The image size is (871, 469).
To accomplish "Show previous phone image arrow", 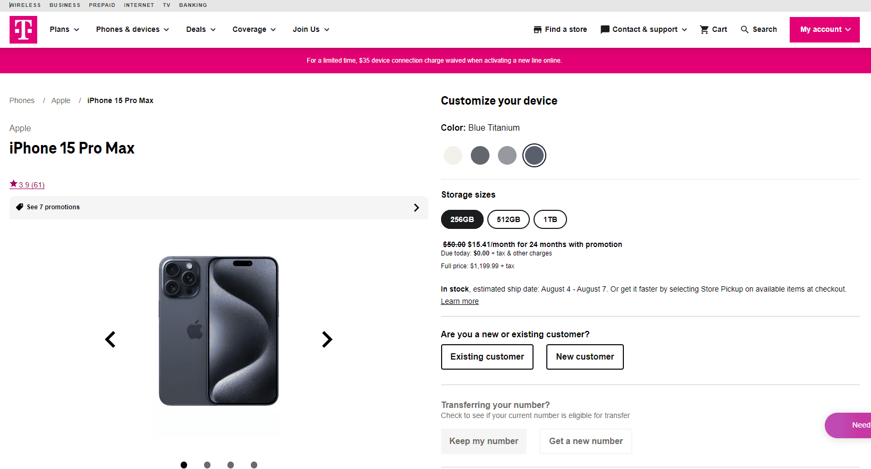I will point(111,339).
